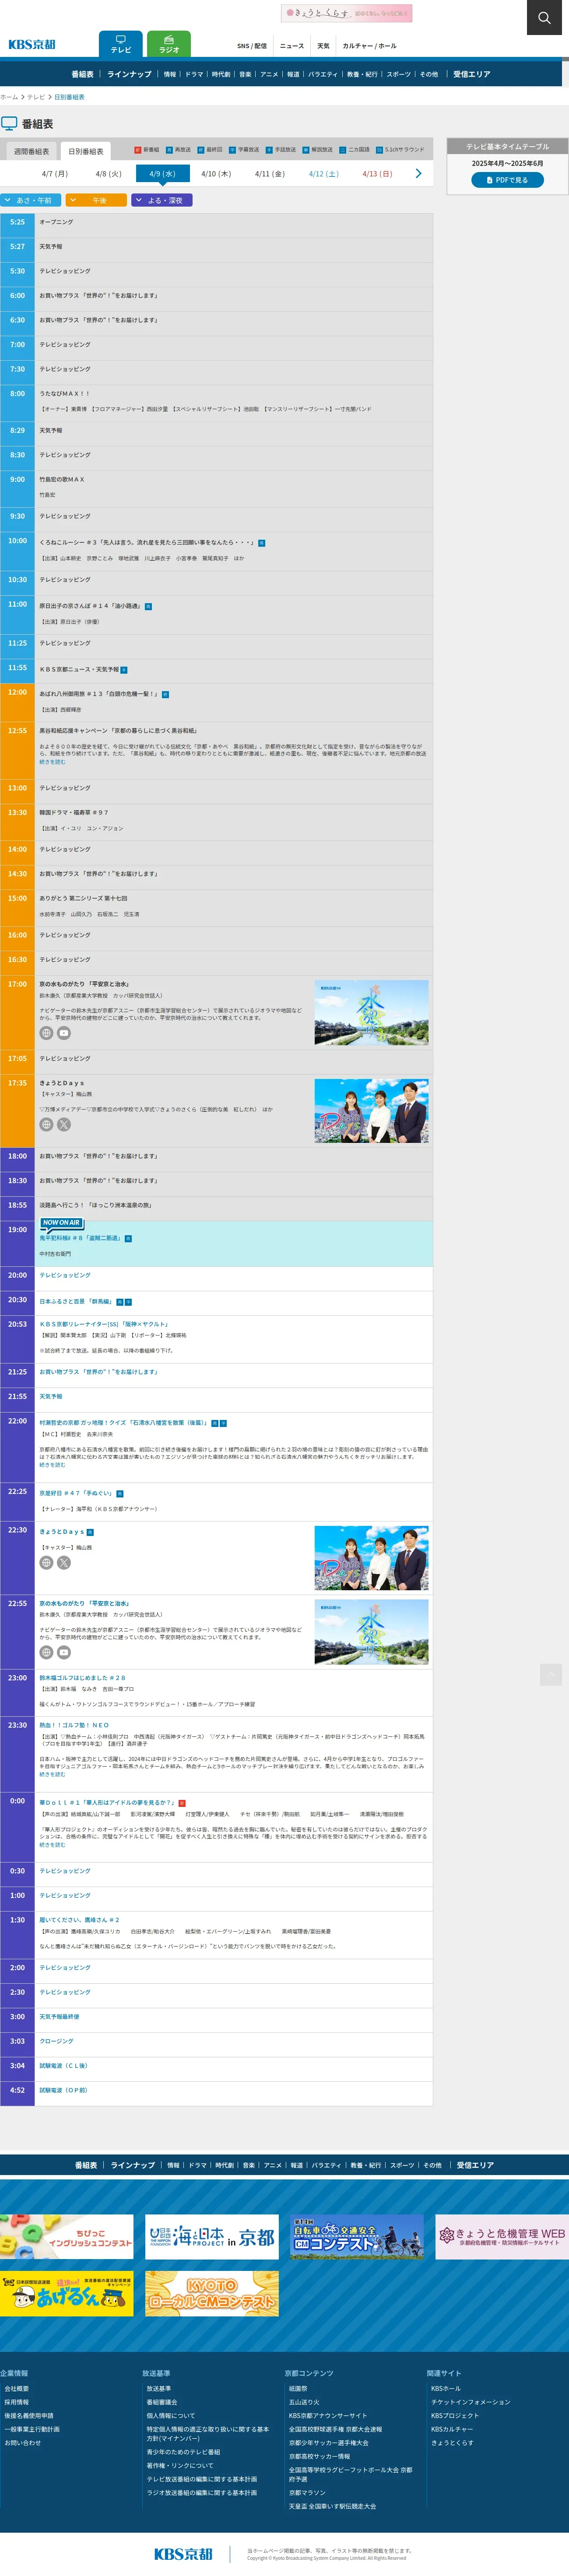Image resolution: width=569 pixels, height=2576 pixels.
Task: Switch to the ラジオ section tab
Action: pos(169,44)
